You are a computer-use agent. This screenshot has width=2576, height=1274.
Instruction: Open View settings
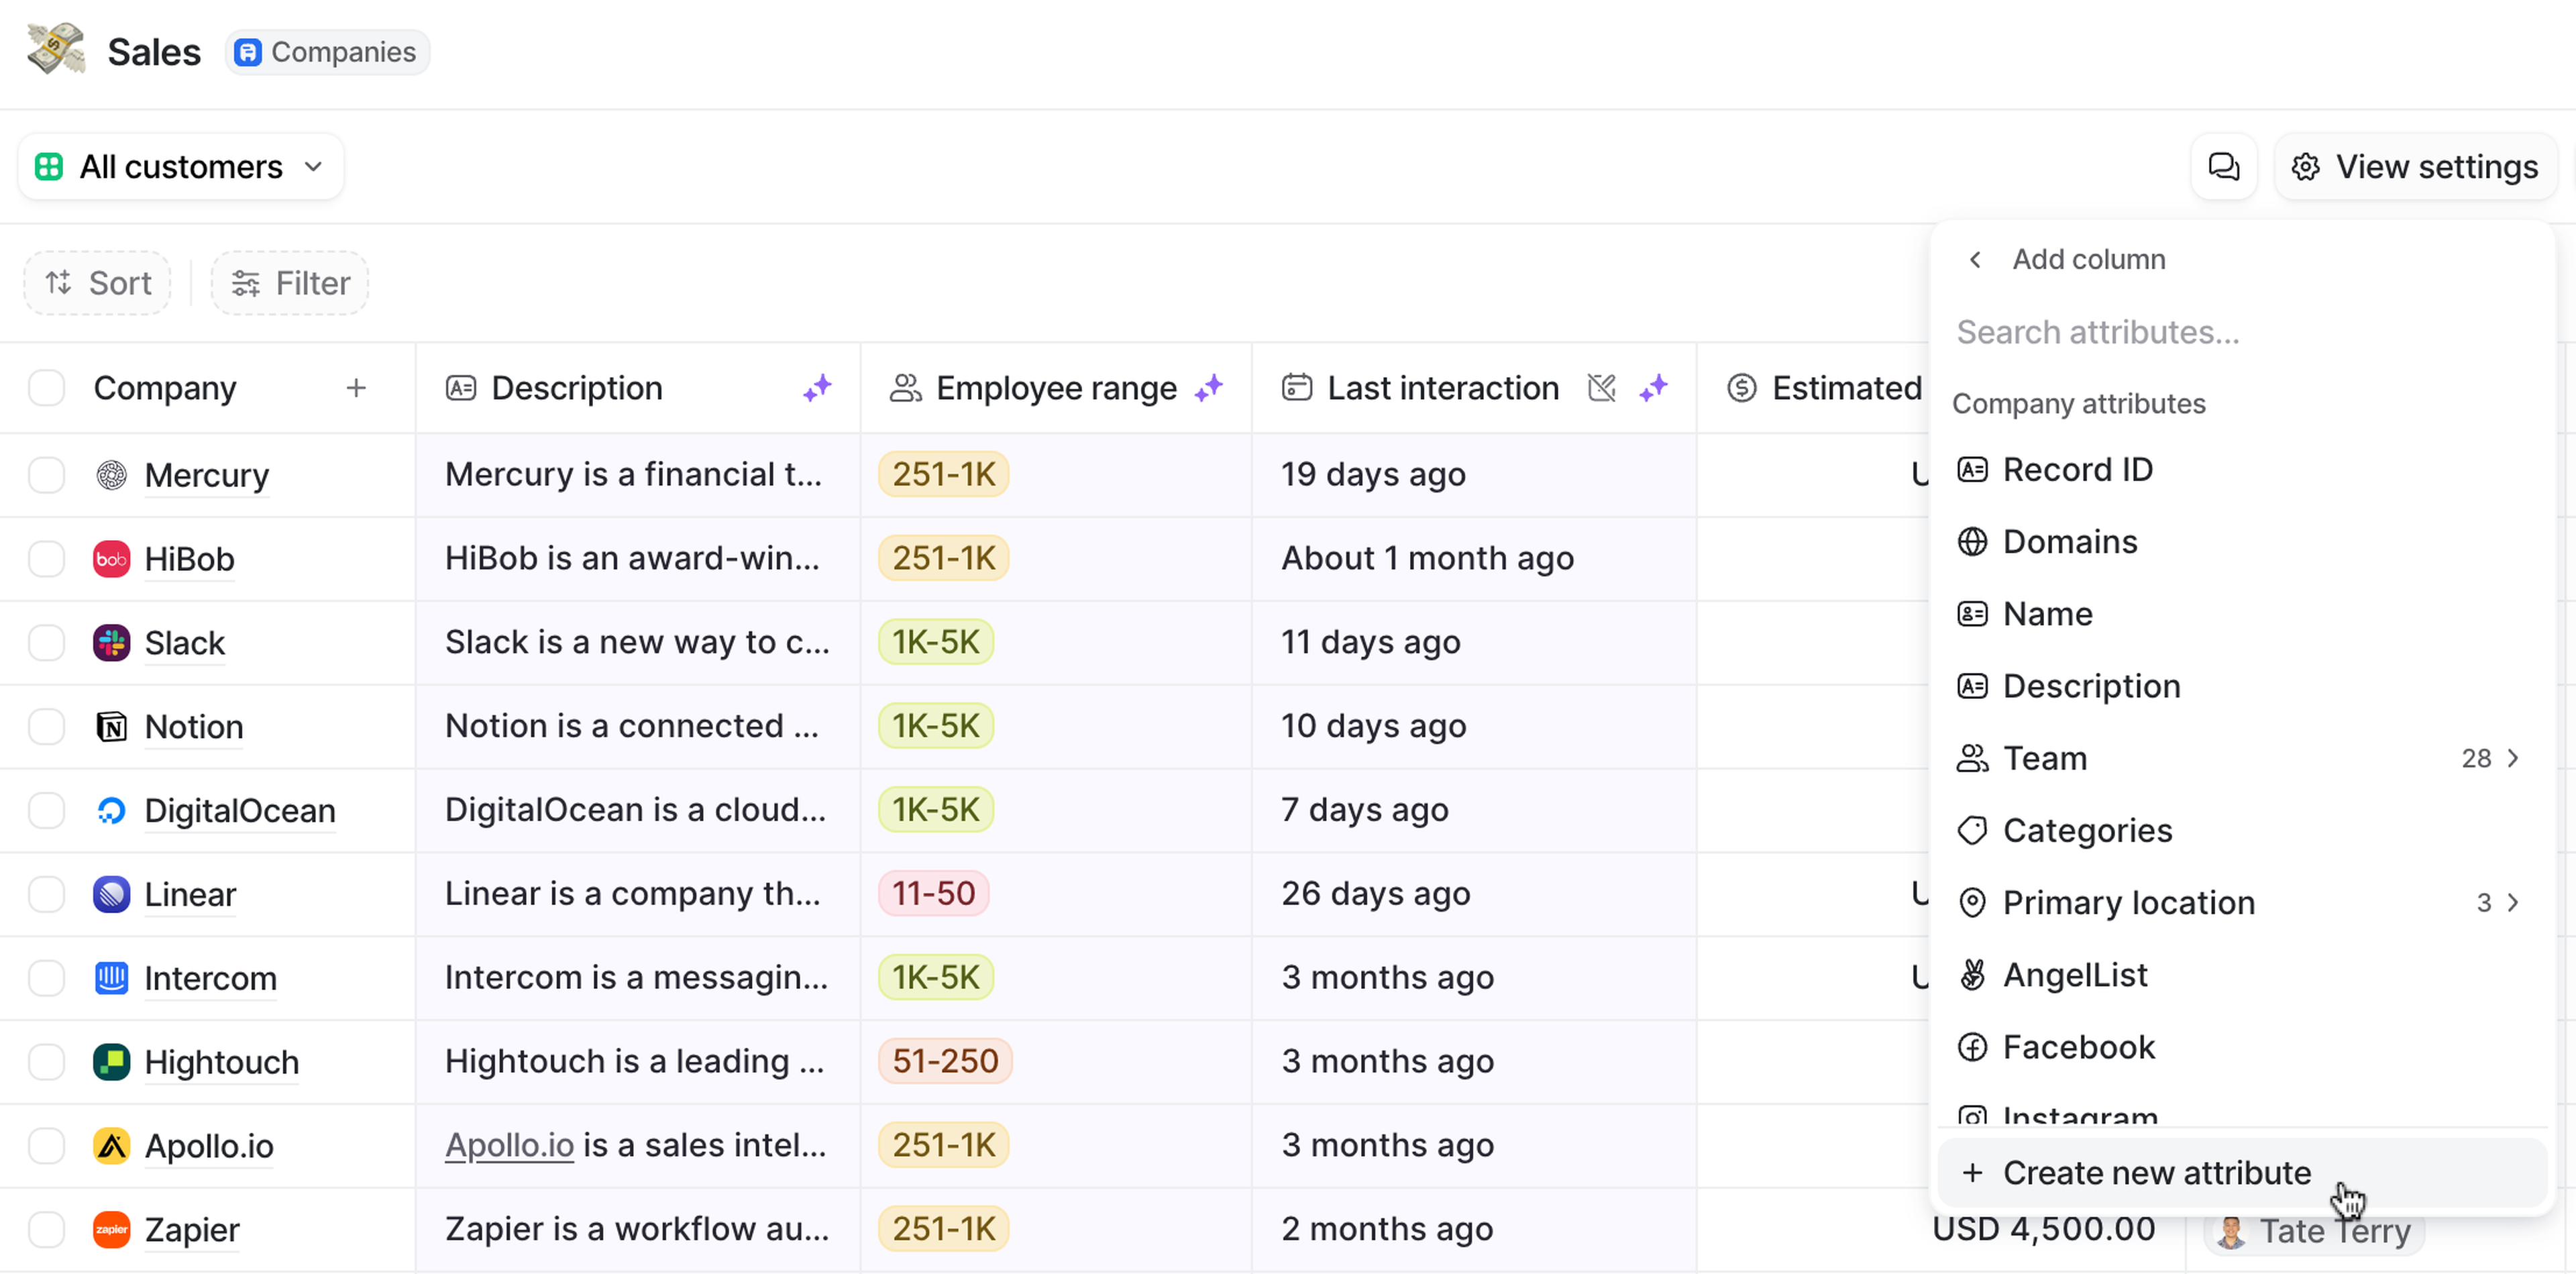pyautogui.click(x=2416, y=166)
